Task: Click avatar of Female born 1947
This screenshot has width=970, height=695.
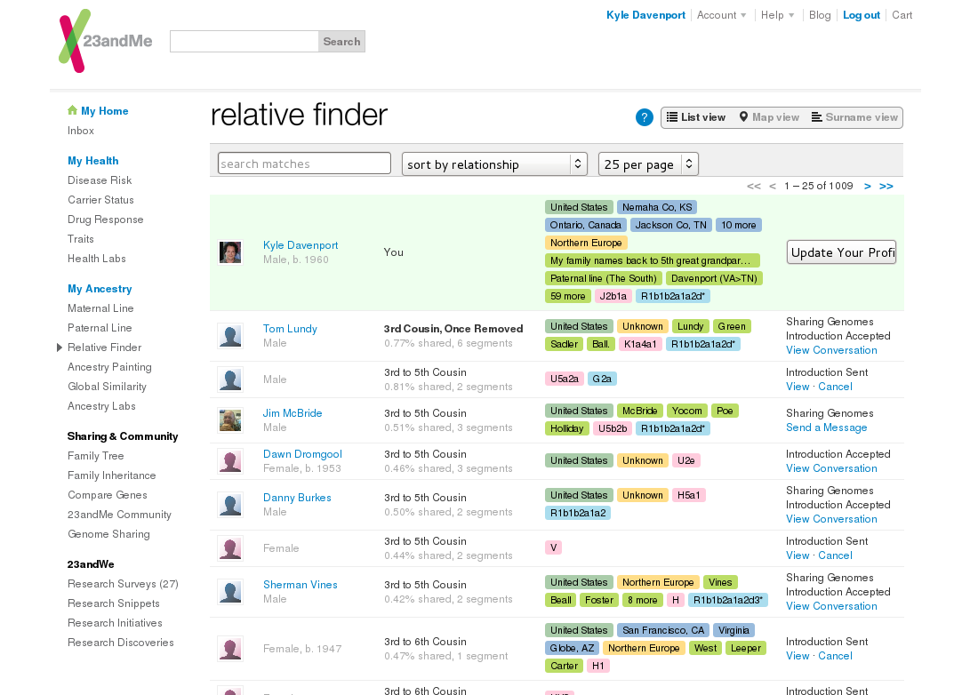Action: pos(230,649)
